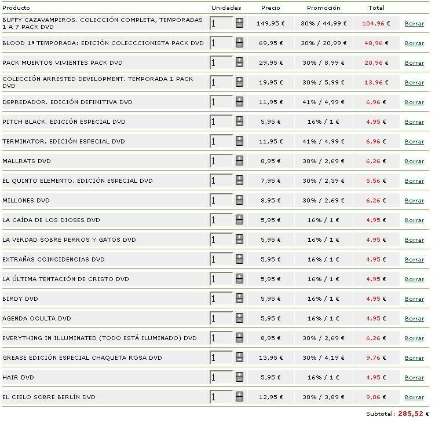
Task: Click the quantity stepper for Grease Edición Especial
Action: pos(239,357)
